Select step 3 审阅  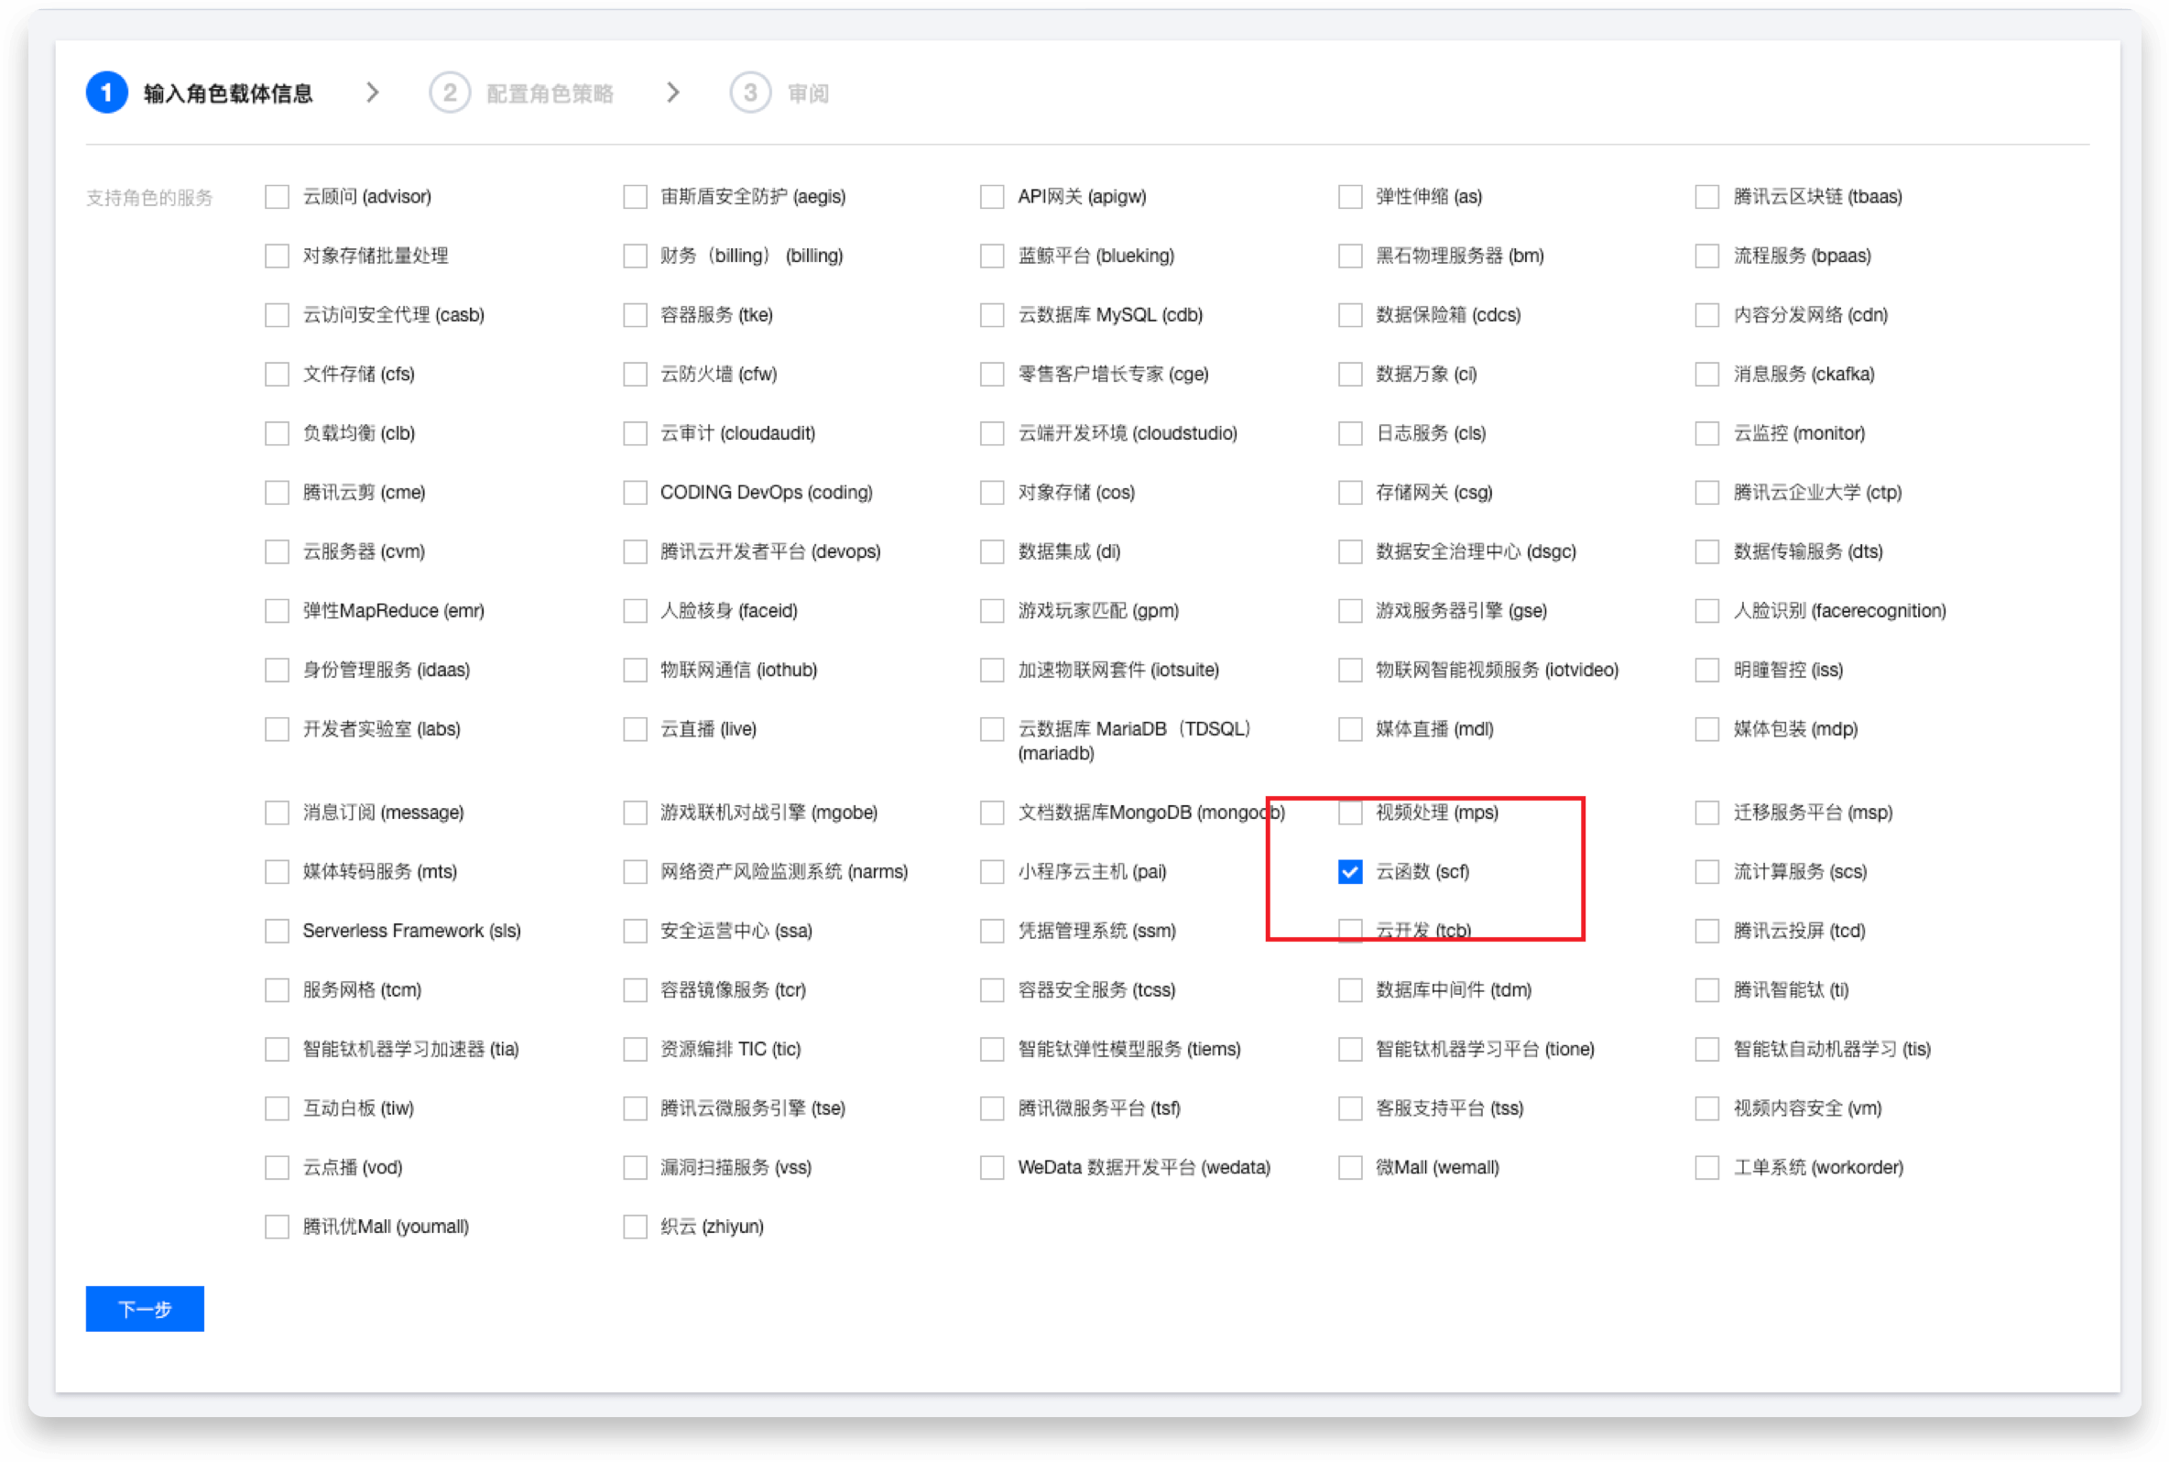pyautogui.click(x=779, y=93)
